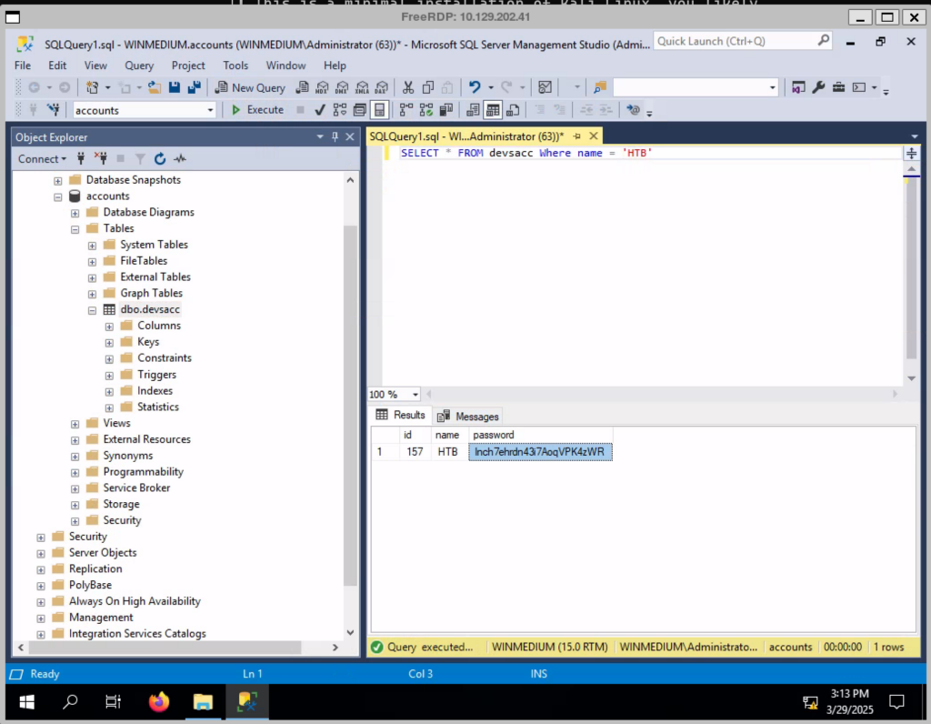Click the Undo arrow icon

point(475,87)
